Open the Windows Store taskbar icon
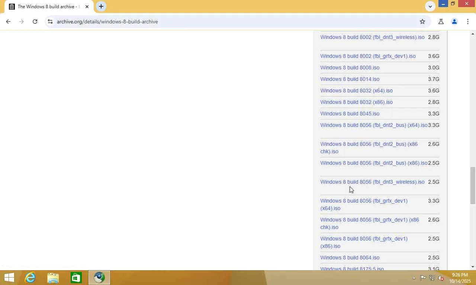The image size is (476, 285). pyautogui.click(x=76, y=278)
